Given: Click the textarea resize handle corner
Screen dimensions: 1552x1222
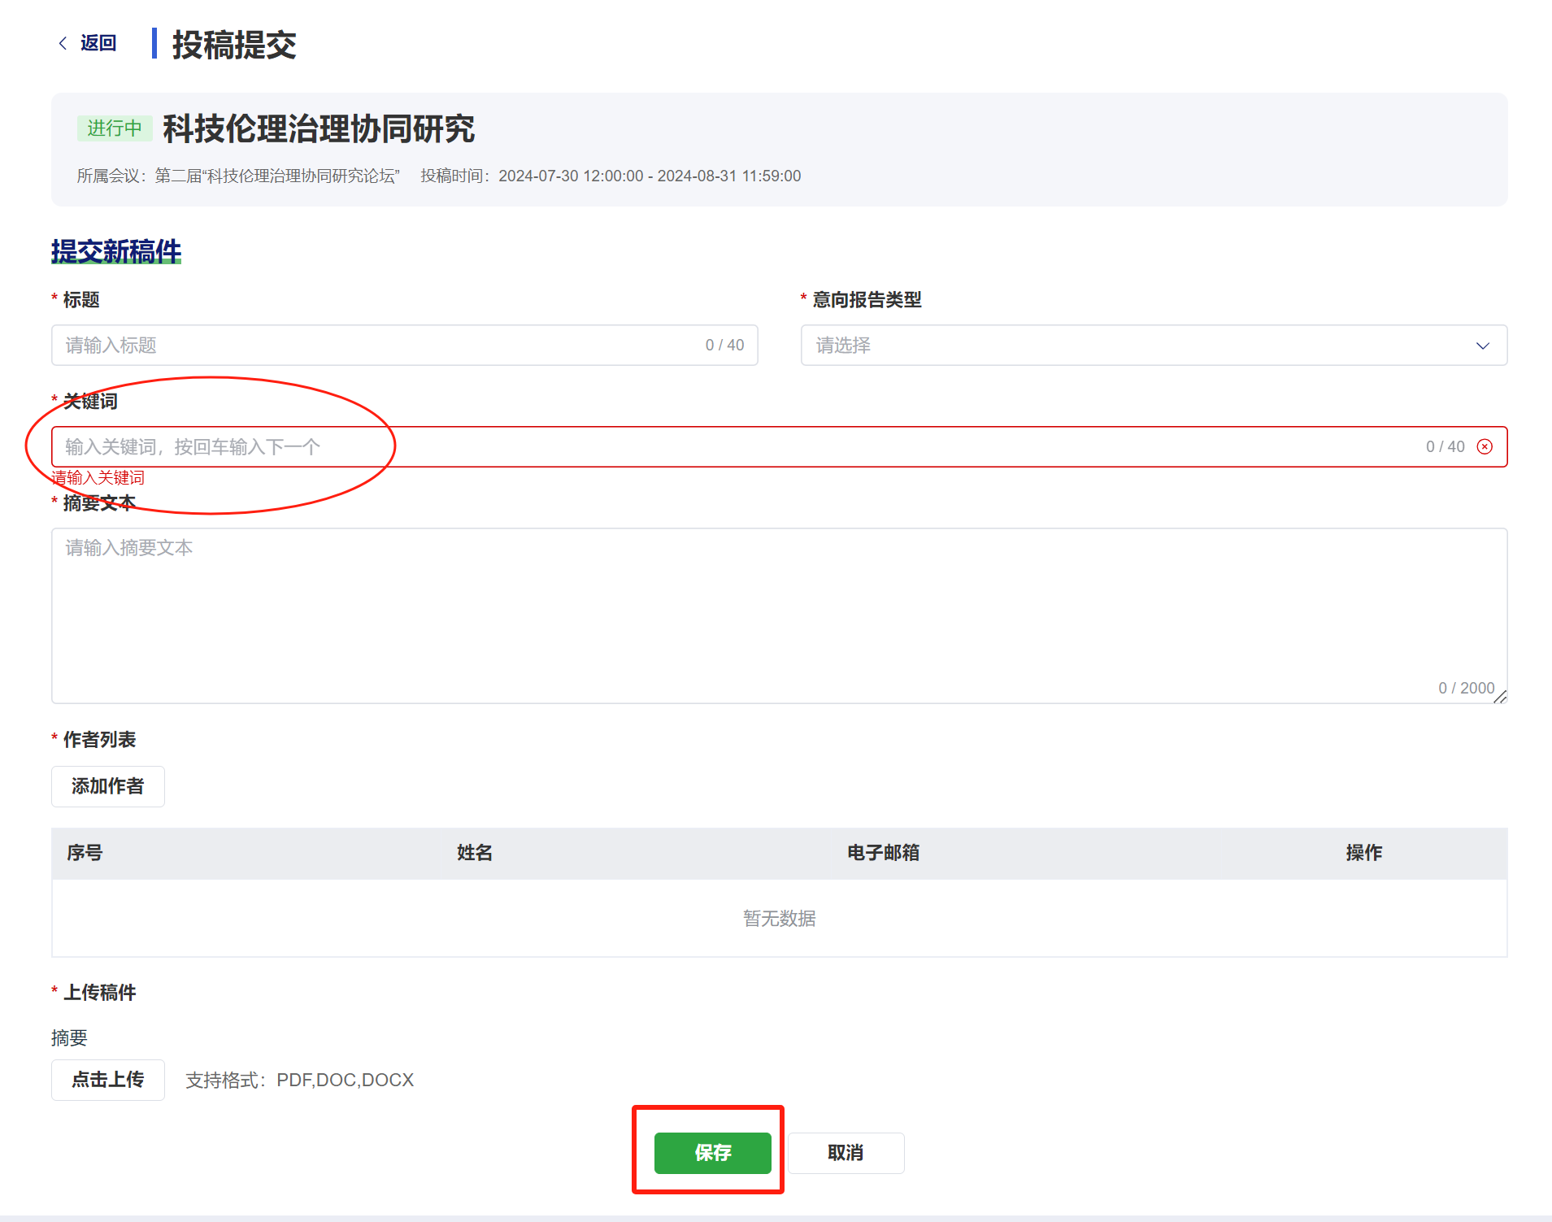Looking at the screenshot, I should [x=1500, y=697].
